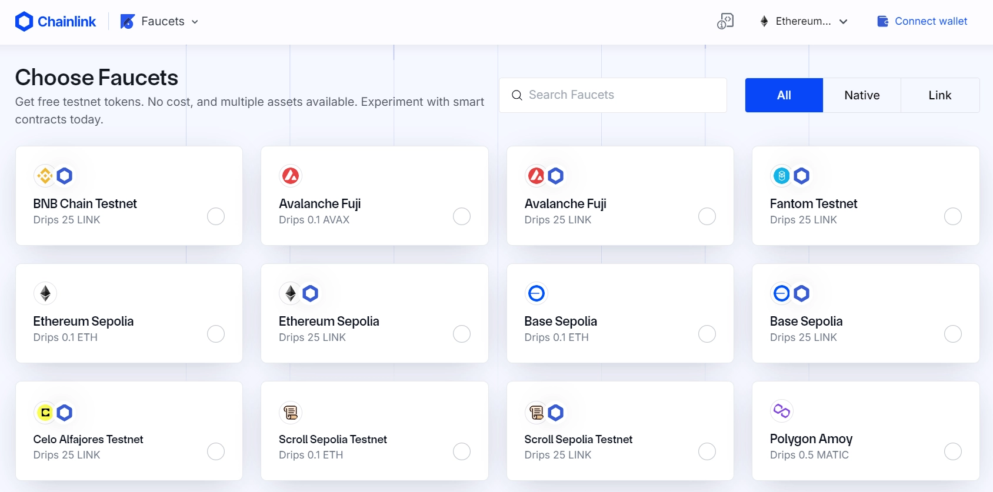Viewport: 993px width, 492px height.
Task: Select the Base Sepolia 25 LINK faucet circle
Action: tap(953, 334)
